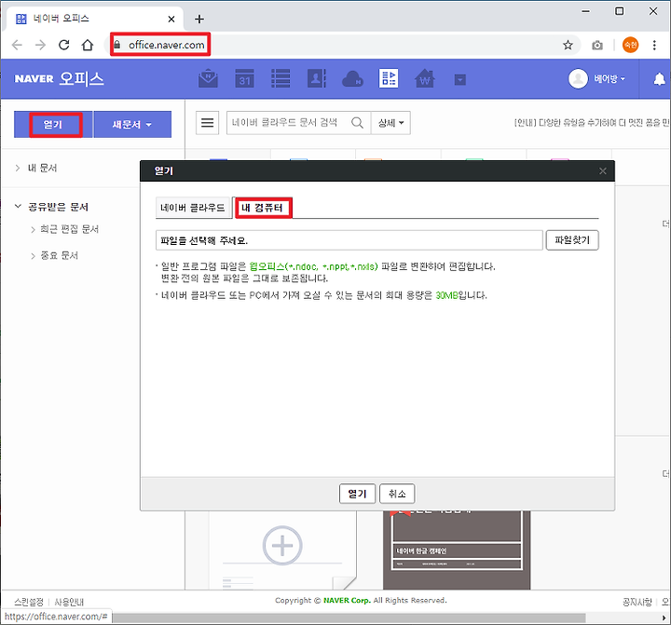This screenshot has height=625, width=671.
Task: Click the scrollbar right arrow
Action: 664,618
